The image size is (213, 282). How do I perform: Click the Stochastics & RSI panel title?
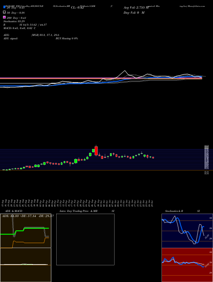[x=182, y=211]
